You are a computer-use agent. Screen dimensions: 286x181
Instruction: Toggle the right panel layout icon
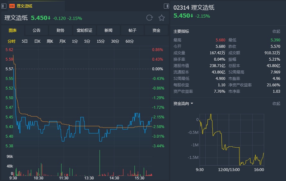(166, 6)
